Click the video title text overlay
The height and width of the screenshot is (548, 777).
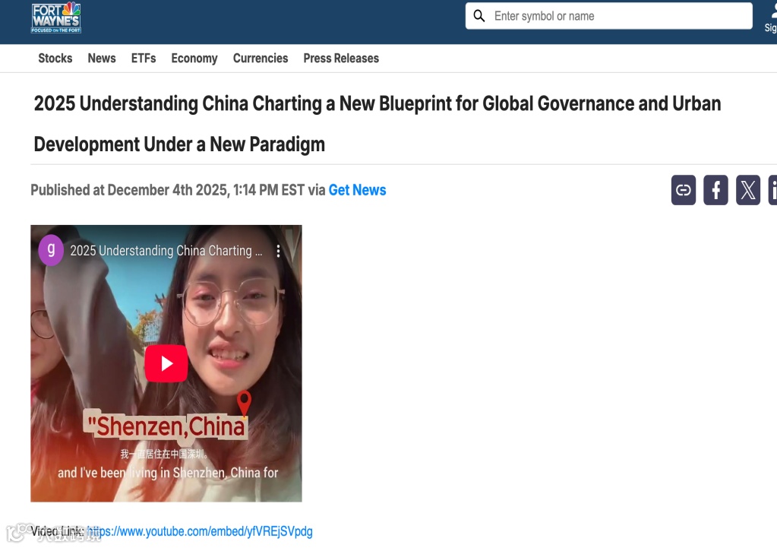pyautogui.click(x=166, y=251)
